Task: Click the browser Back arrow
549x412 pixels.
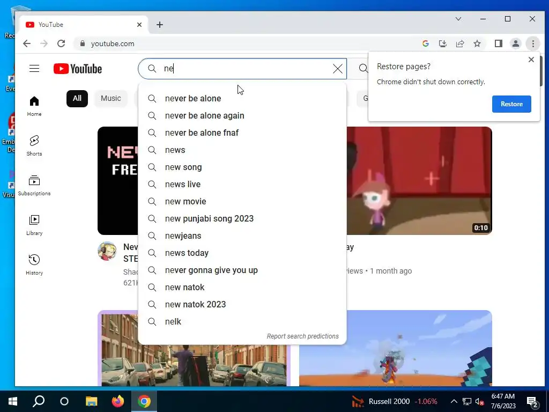Action: pyautogui.click(x=27, y=43)
